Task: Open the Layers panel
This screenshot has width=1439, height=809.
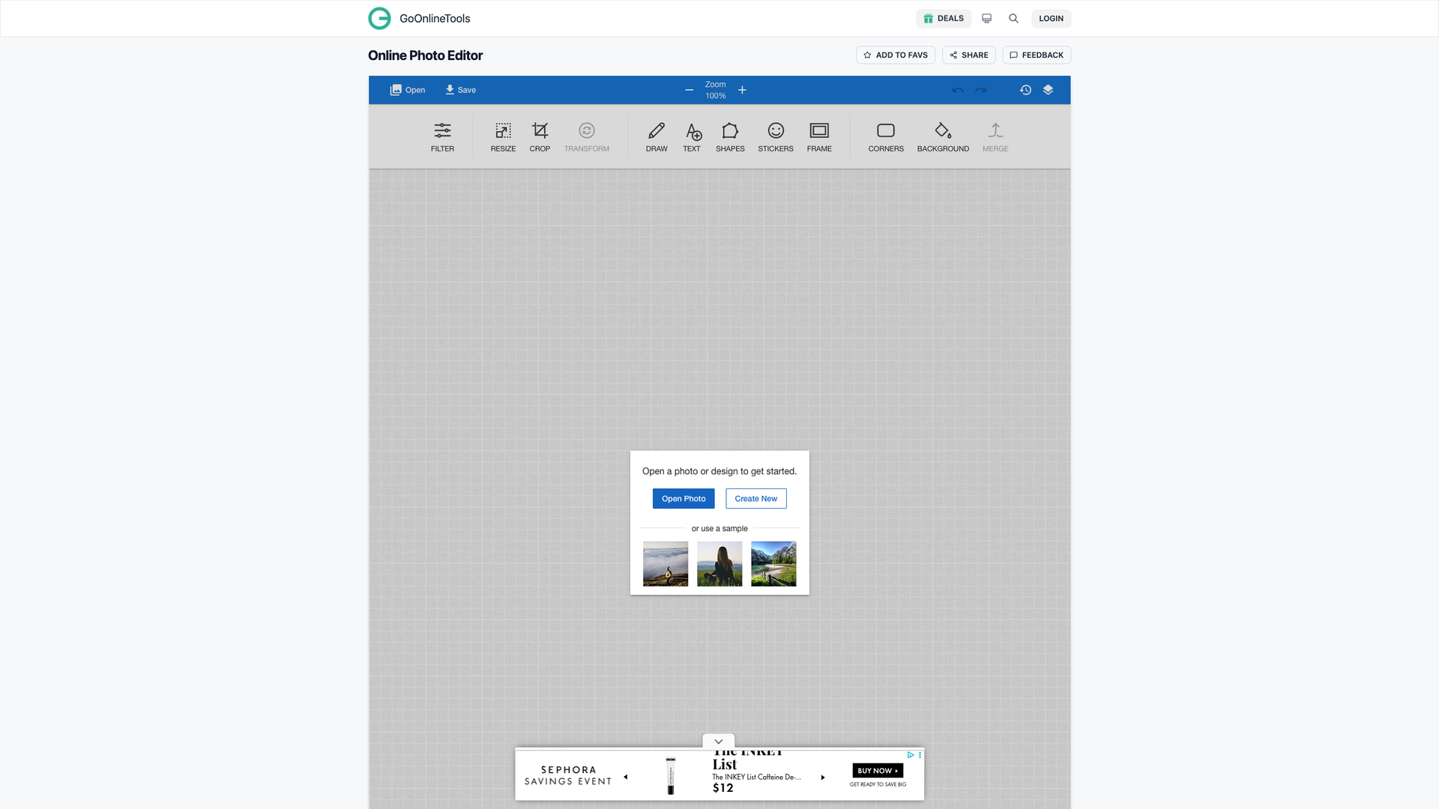Action: pyautogui.click(x=1048, y=89)
